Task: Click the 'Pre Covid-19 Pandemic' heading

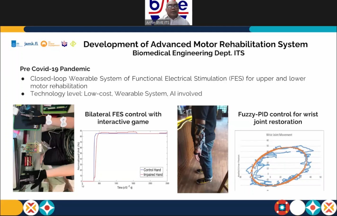Action: (x=55, y=69)
